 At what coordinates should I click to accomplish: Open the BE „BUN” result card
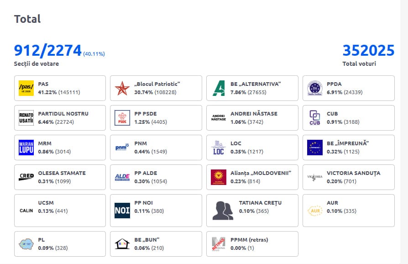pos(156,244)
